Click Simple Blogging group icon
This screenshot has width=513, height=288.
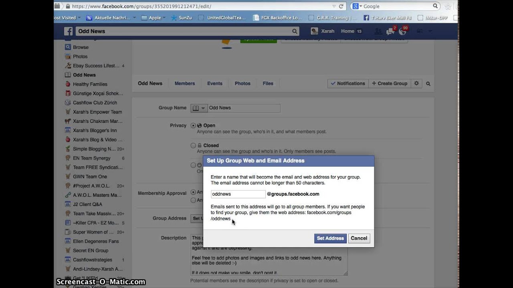point(68,149)
